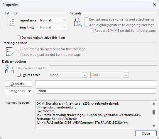Check Request a read receipt option
The height and width of the screenshot is (139, 159).
[18, 55]
